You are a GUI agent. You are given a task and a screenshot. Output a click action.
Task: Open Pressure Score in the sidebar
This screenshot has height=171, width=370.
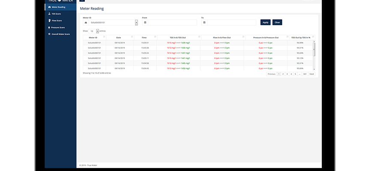60,27
